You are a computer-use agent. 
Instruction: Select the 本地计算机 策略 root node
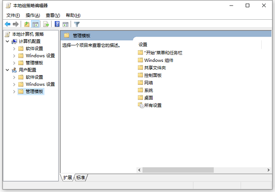click(x=27, y=34)
